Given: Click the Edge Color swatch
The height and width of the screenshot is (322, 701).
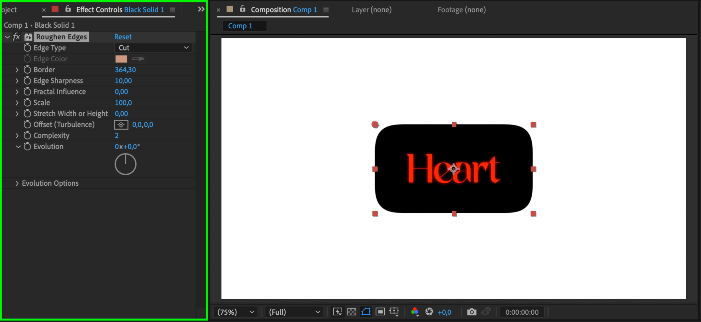Looking at the screenshot, I should tap(121, 59).
